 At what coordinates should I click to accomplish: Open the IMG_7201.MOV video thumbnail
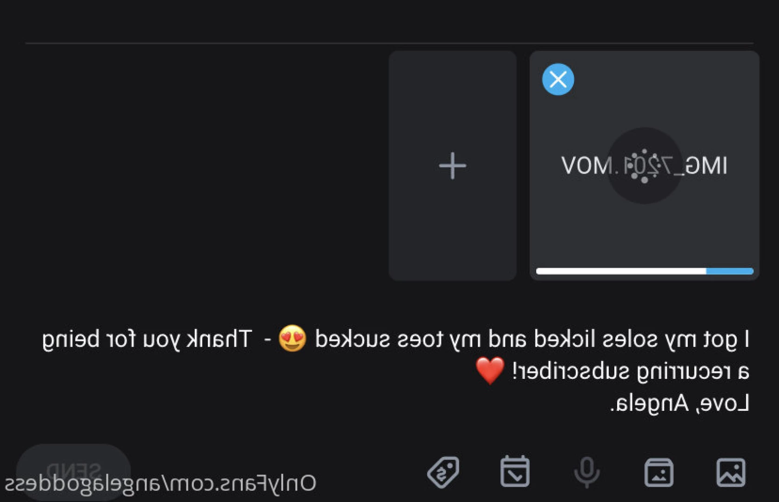pos(644,165)
